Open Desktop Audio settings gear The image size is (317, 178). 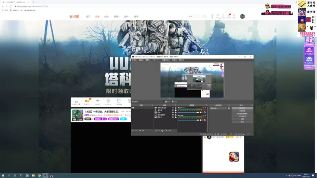tap(204, 120)
